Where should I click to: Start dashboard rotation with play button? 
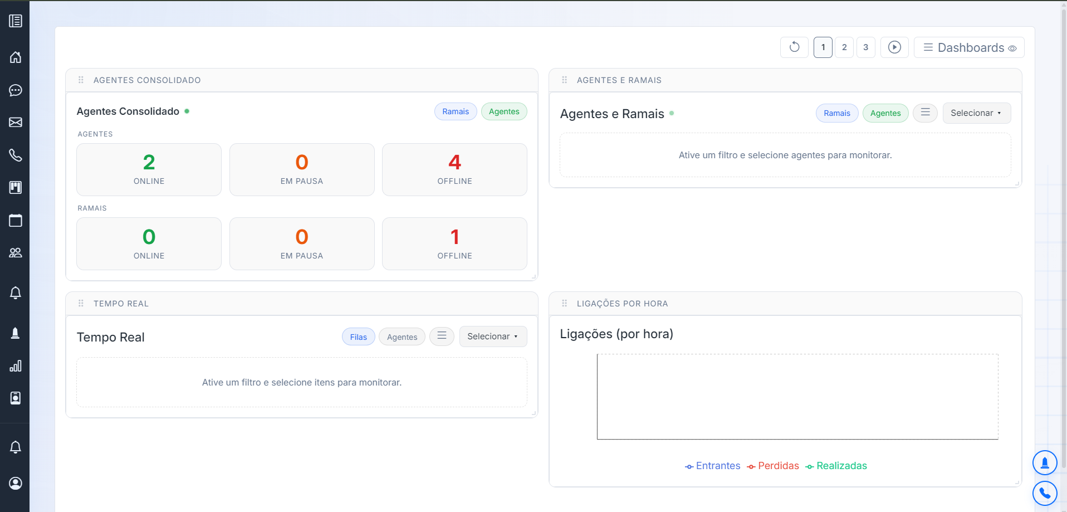(x=894, y=47)
